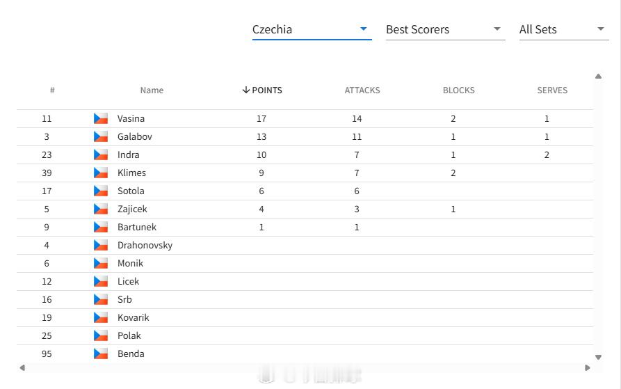Click the Czech flag next to Vasina

click(101, 118)
